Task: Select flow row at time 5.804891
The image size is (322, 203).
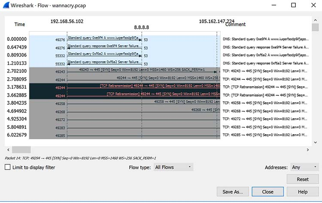Action: pyautogui.click(x=125, y=127)
